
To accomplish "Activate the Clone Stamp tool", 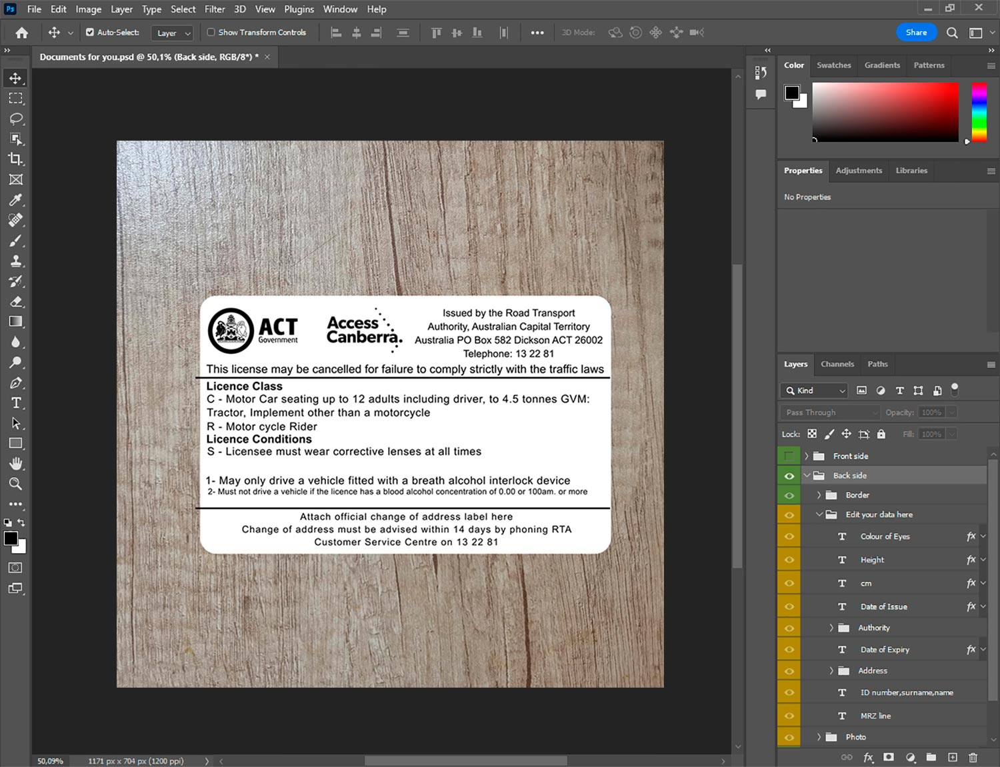I will 15,261.
